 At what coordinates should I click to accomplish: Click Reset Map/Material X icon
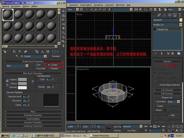pos(20,52)
